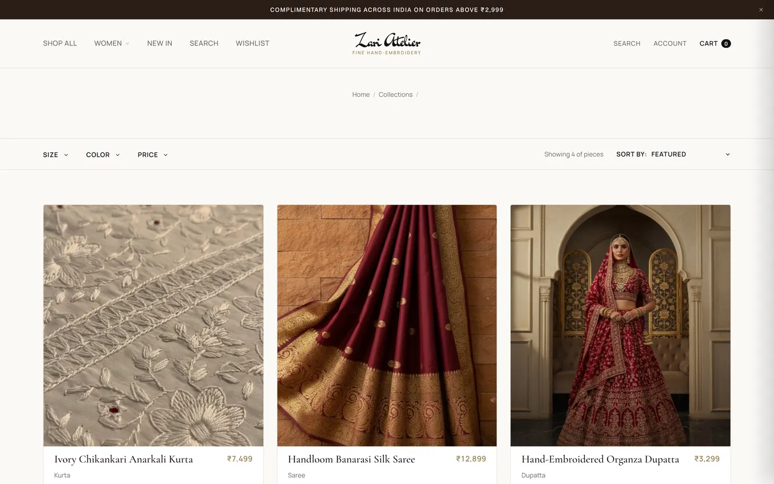The width and height of the screenshot is (774, 484).
Task: Go to the Home breadcrumb
Action: 361,94
